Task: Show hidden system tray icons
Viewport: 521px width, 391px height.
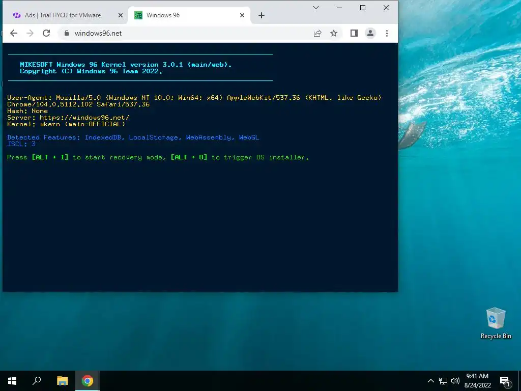Action: pyautogui.click(x=430, y=381)
